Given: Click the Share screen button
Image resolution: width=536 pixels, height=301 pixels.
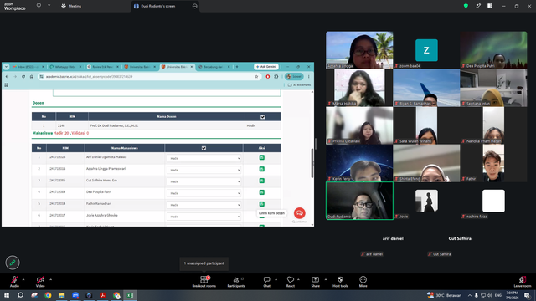Looking at the screenshot, I should coord(315,281).
